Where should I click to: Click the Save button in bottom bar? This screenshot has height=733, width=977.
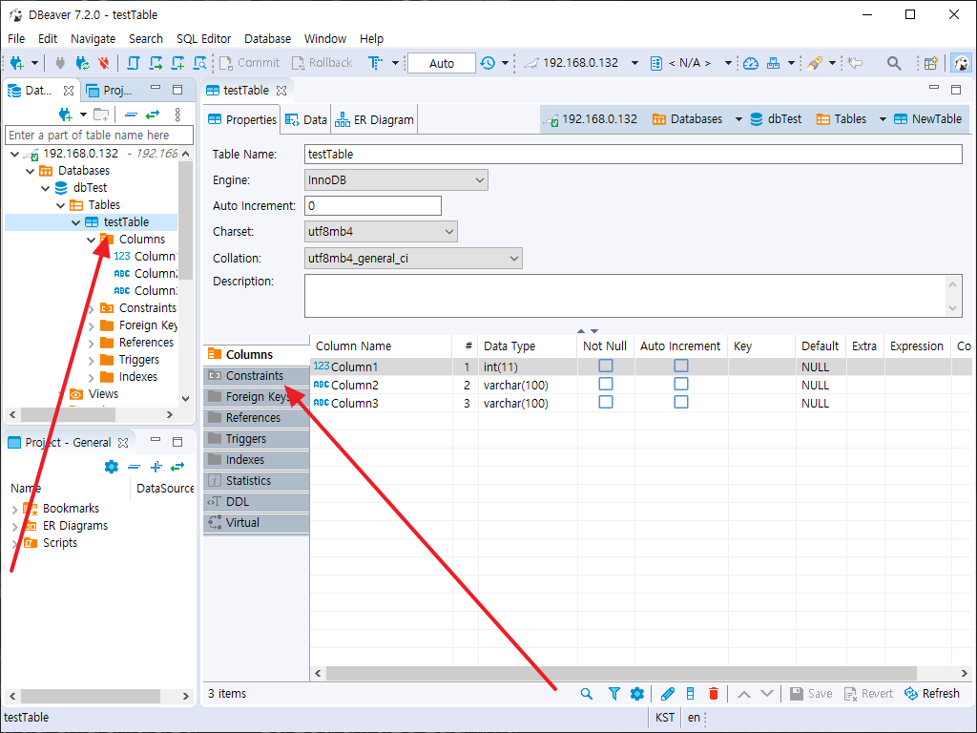[x=811, y=694]
